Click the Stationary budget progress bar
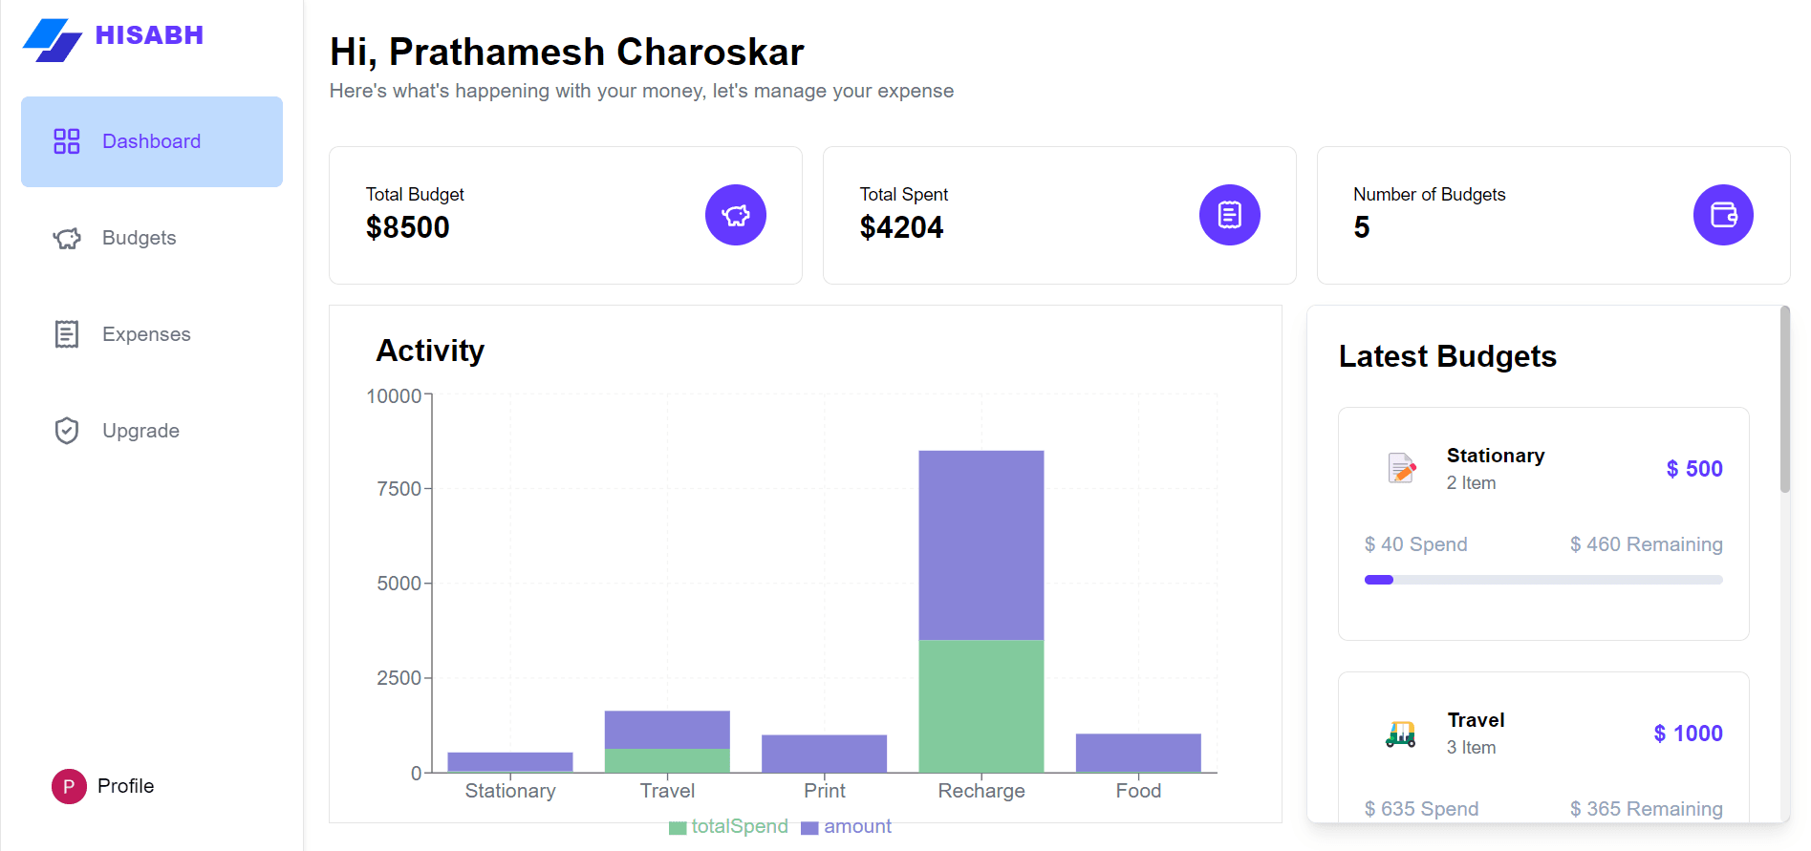The width and height of the screenshot is (1811, 851). coord(1542,580)
